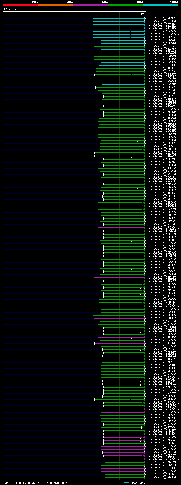Select the UniRef100_C5FBI4 label
The image size is (181, 485).
(x=162, y=103)
